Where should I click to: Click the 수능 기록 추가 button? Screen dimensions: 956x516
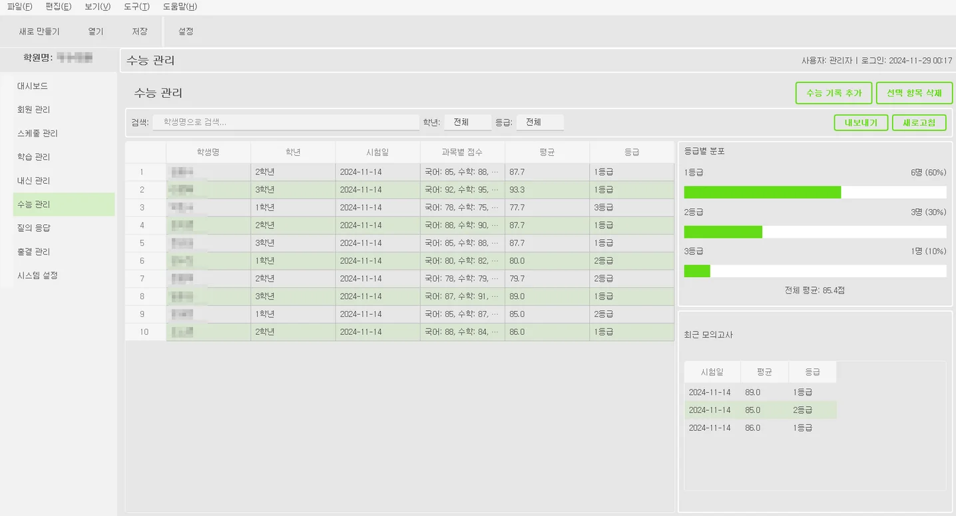[834, 93]
